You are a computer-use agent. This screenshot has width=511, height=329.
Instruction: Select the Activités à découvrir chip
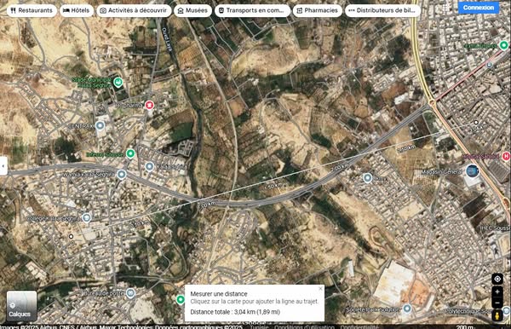[134, 10]
